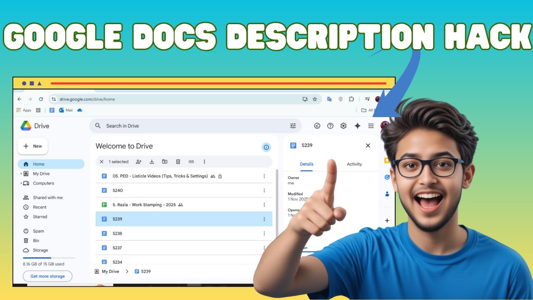Screen dimensions: 533x300
Task: Close the 5239 details panel
Action: click(368, 145)
